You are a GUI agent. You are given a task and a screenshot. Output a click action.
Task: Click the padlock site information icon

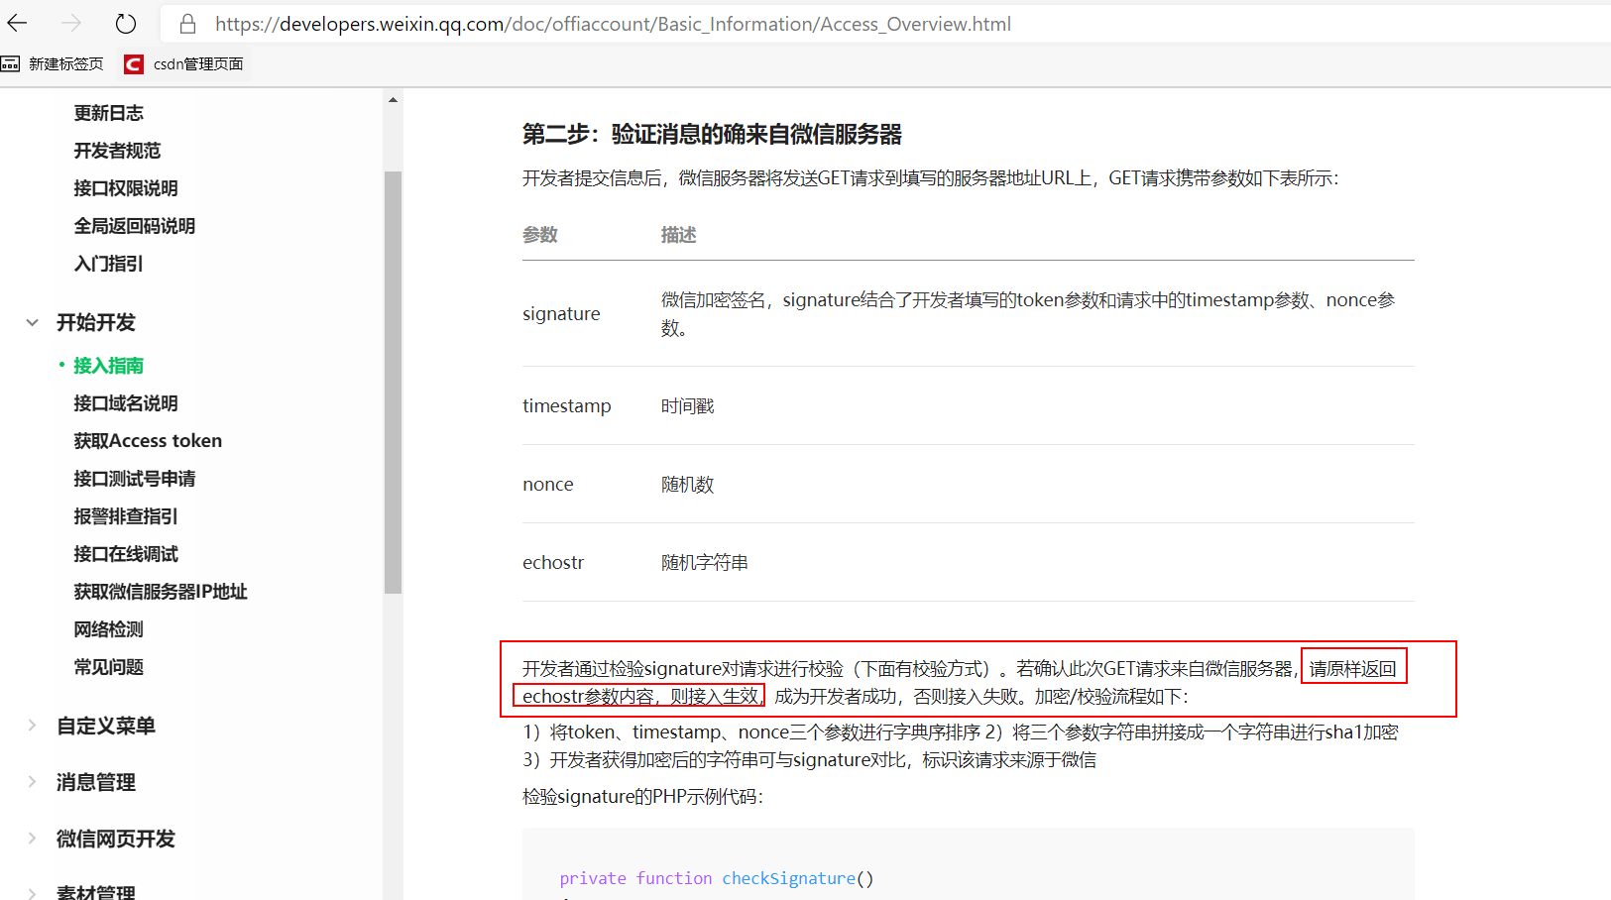186,23
